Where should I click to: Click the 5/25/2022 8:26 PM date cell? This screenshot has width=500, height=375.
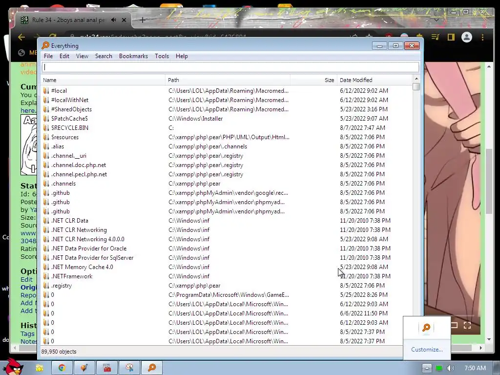coord(363,294)
